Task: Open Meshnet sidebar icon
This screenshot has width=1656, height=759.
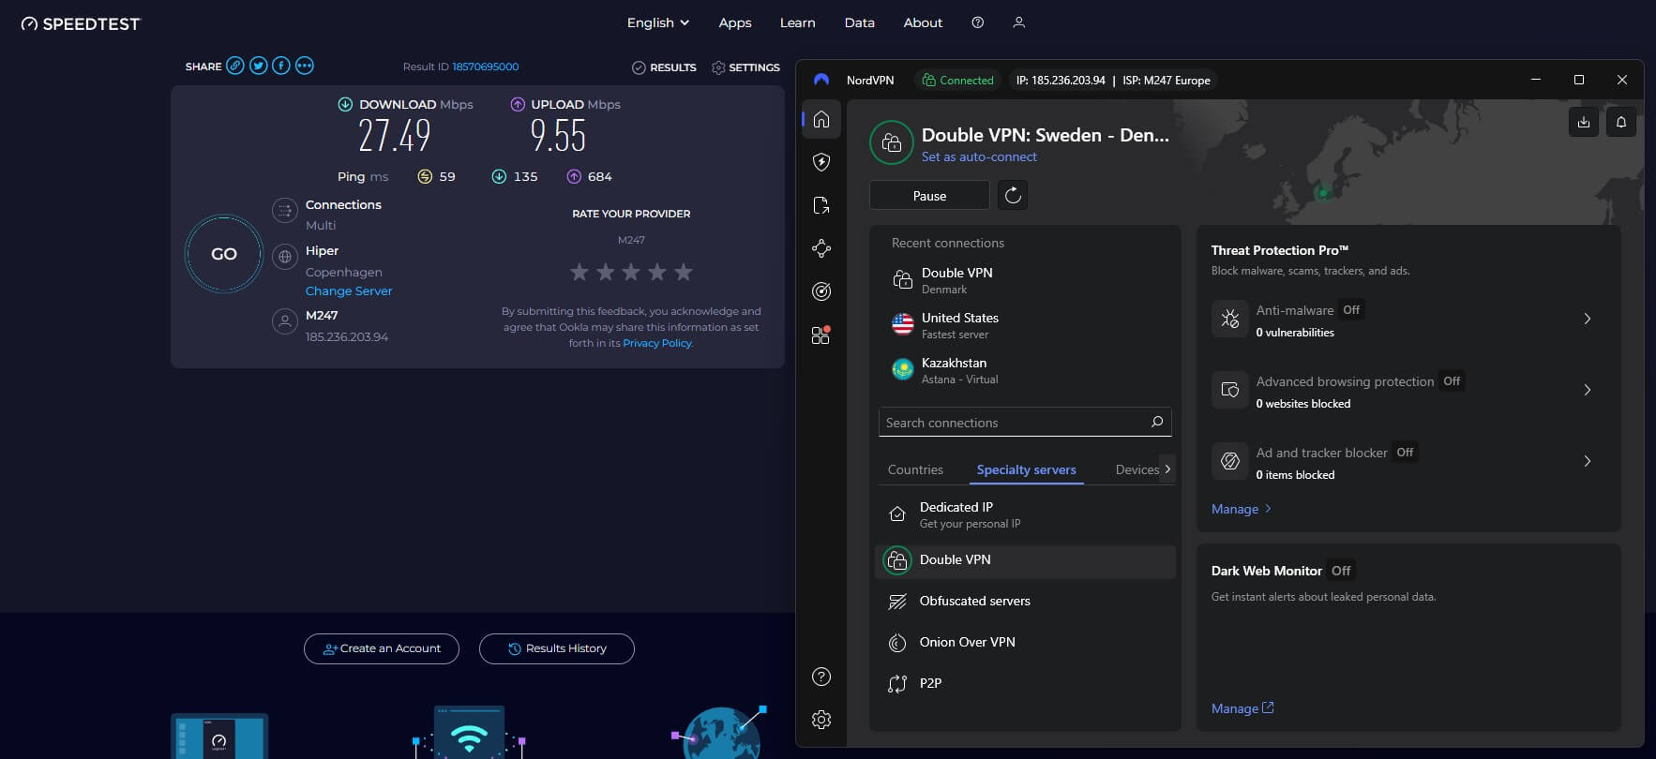Action: pyautogui.click(x=821, y=248)
